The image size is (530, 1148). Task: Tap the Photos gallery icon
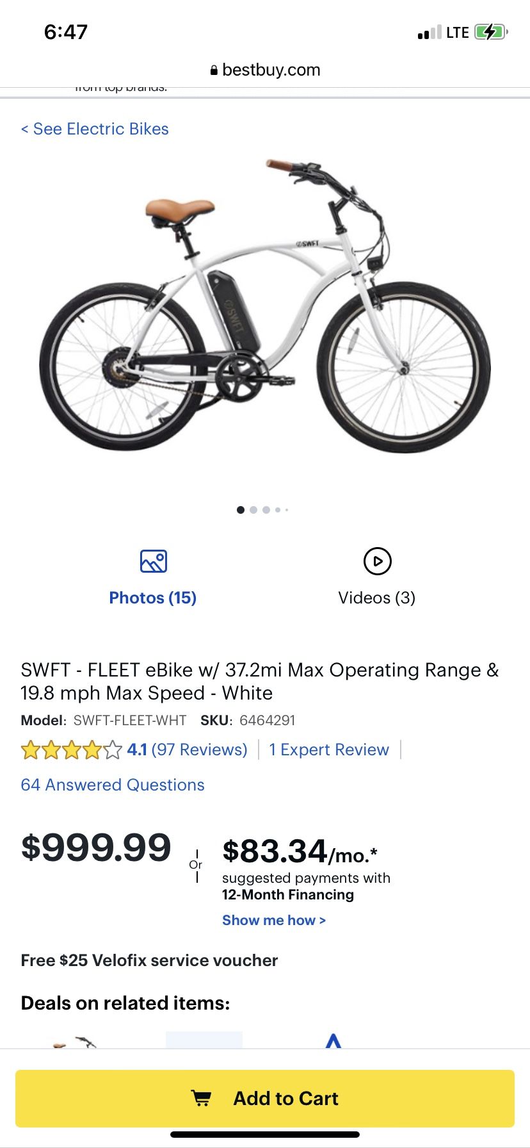[x=153, y=561]
